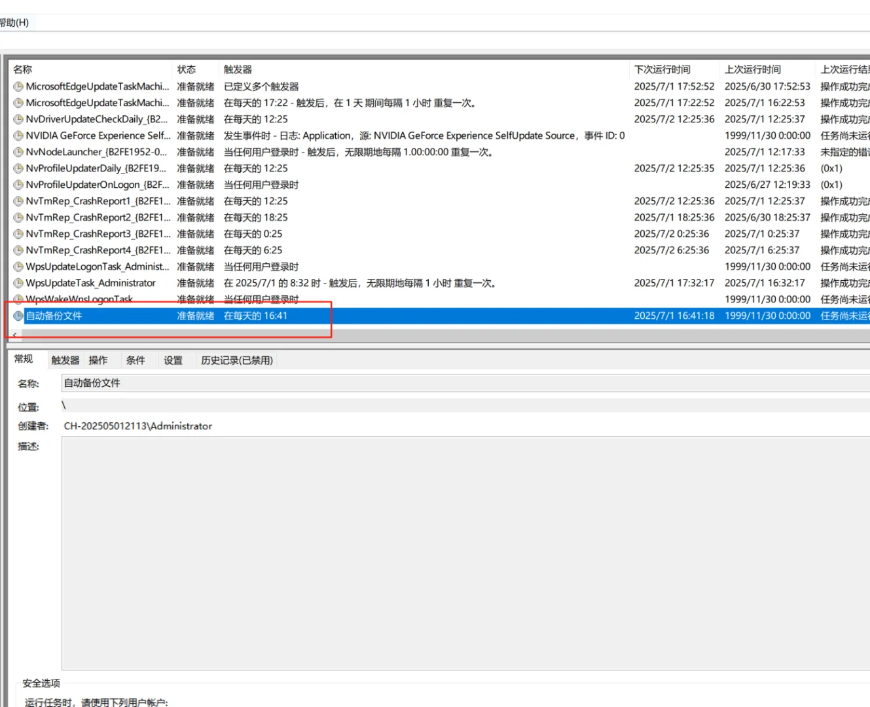Image resolution: width=870 pixels, height=707 pixels.
Task: Sort tasks by the 状态 column header
Action: 196,69
